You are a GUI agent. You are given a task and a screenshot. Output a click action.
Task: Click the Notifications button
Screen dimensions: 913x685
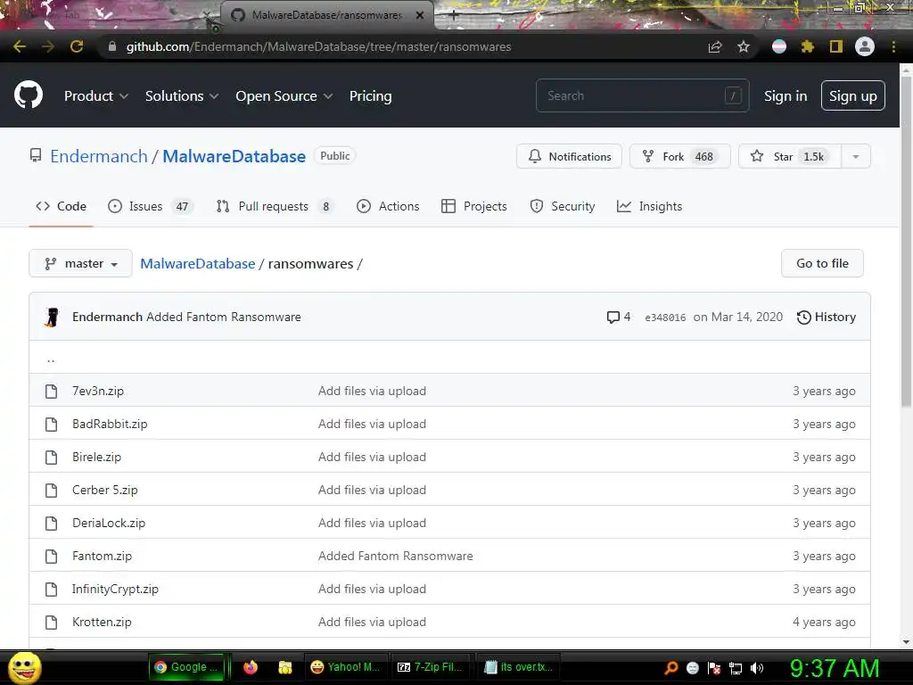(569, 156)
